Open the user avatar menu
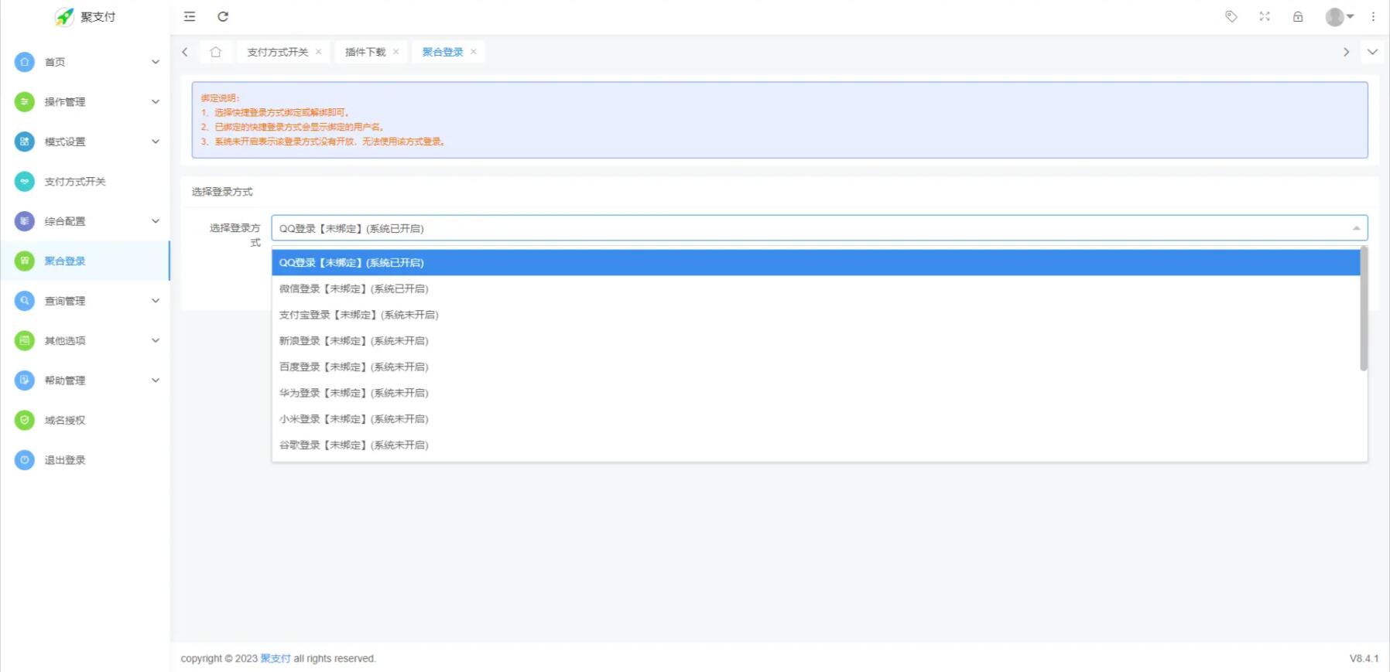1390x672 pixels. point(1338,16)
